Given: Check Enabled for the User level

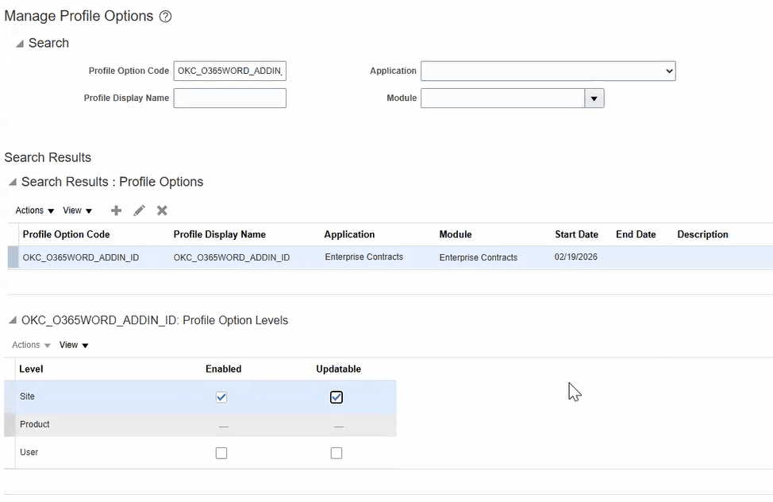Looking at the screenshot, I should click(221, 453).
